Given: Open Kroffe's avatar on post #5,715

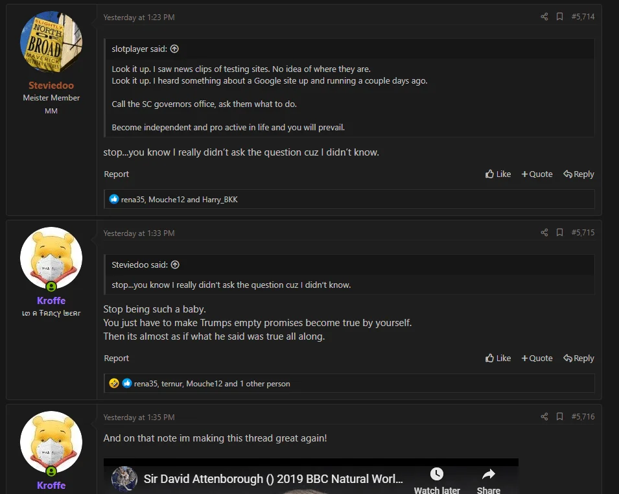Looking at the screenshot, I should [51, 258].
